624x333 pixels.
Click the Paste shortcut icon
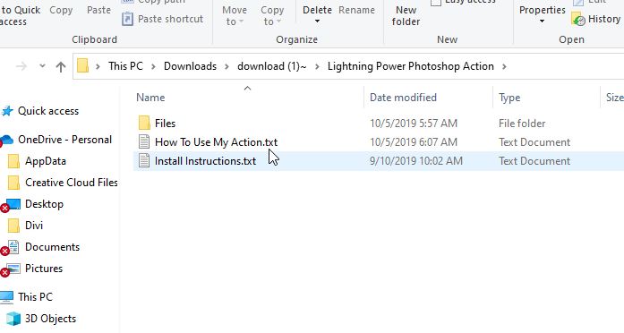click(x=127, y=19)
